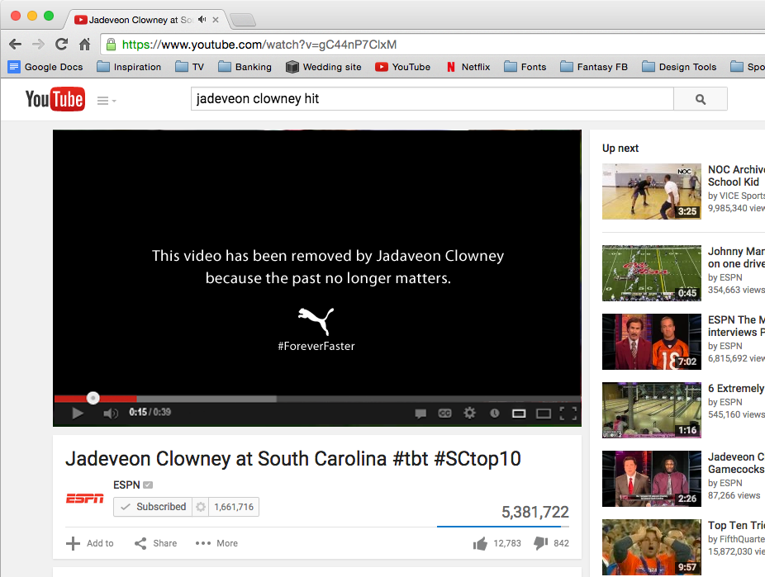This screenshot has height=577, width=765.
Task: Click the Add to button
Action: pyautogui.click(x=90, y=543)
